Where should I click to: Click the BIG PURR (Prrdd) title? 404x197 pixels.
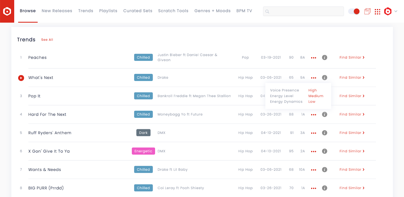(46, 188)
